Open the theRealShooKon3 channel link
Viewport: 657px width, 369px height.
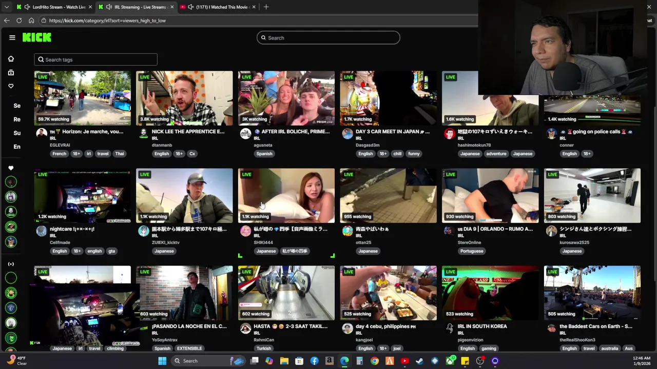point(577,340)
